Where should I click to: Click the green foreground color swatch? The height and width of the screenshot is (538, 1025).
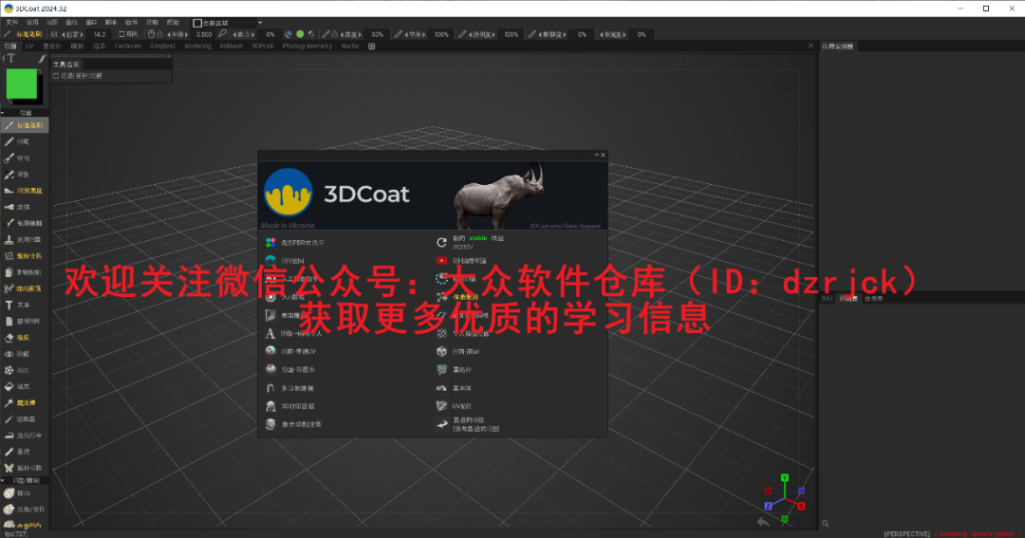coord(22,84)
